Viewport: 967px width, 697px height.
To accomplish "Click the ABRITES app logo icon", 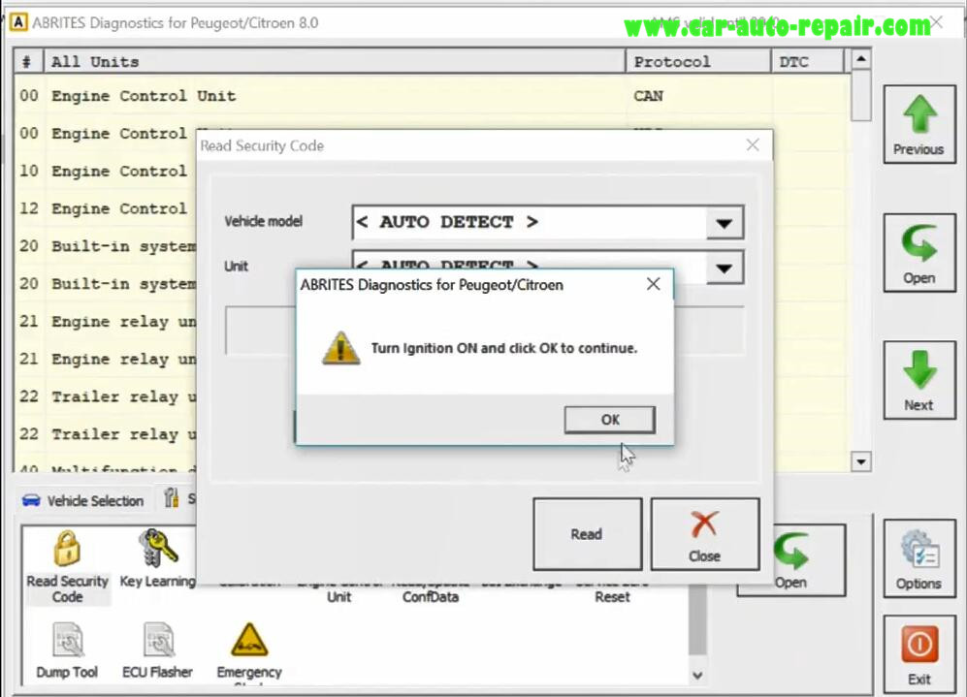I will (x=18, y=23).
